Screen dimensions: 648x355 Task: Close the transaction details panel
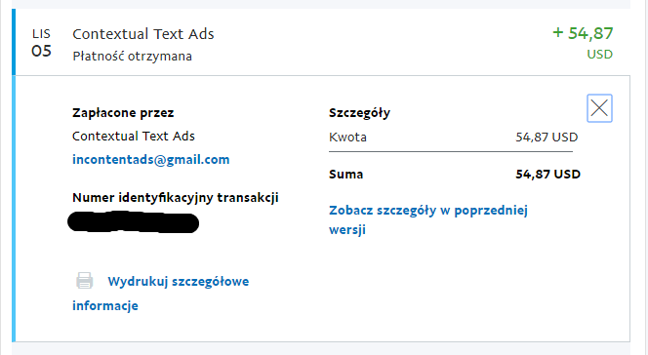pos(599,108)
